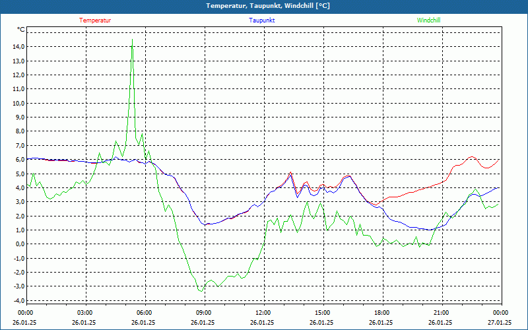
Task: Click the 27.01.25 date label
Action: [x=500, y=322]
